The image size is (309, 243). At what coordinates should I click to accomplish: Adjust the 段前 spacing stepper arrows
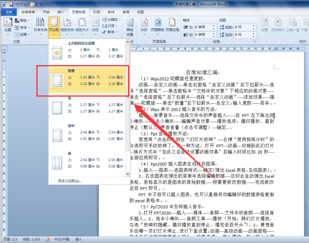(254, 27)
